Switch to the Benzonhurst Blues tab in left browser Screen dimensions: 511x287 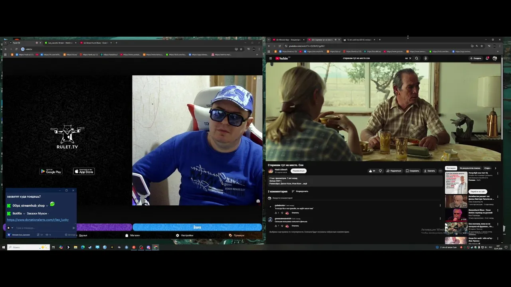click(x=95, y=43)
